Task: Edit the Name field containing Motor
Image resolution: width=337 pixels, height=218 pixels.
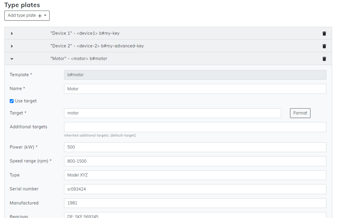Action: tap(195, 89)
